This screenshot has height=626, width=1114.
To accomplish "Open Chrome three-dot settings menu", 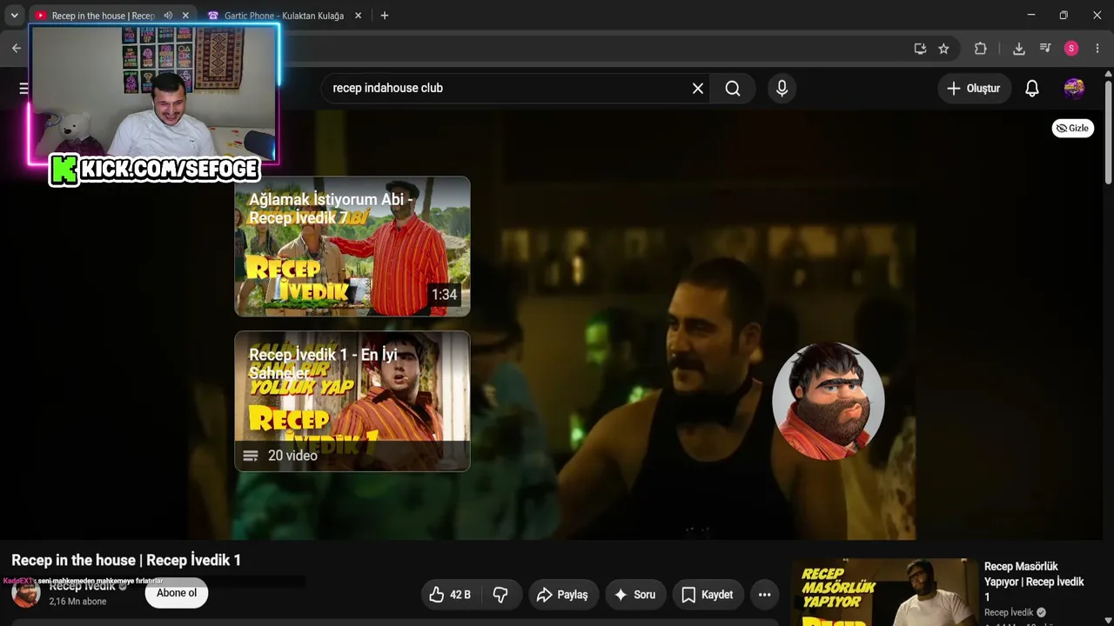I will [x=1097, y=49].
